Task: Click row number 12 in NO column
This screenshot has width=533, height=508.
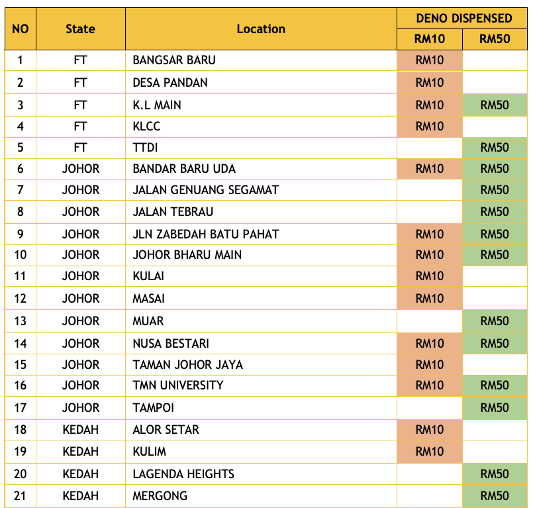Action: coord(21,298)
